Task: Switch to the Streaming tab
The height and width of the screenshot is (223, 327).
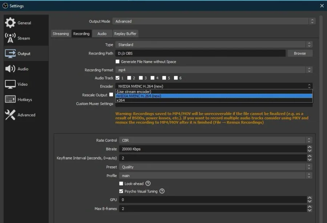Action: coord(61,34)
